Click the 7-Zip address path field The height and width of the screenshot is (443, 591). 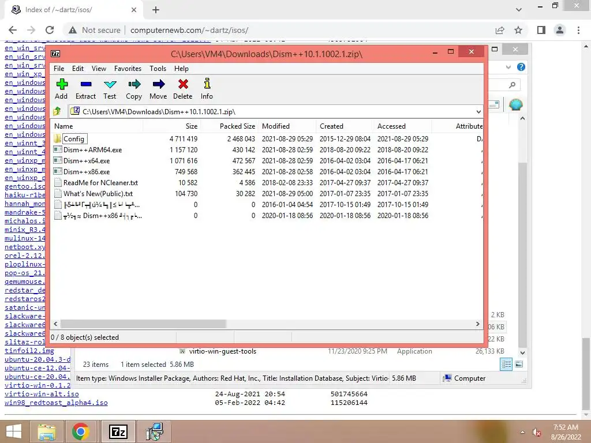275,111
